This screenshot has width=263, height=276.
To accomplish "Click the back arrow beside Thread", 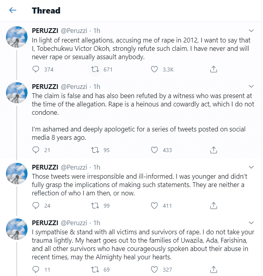I will point(13,10).
